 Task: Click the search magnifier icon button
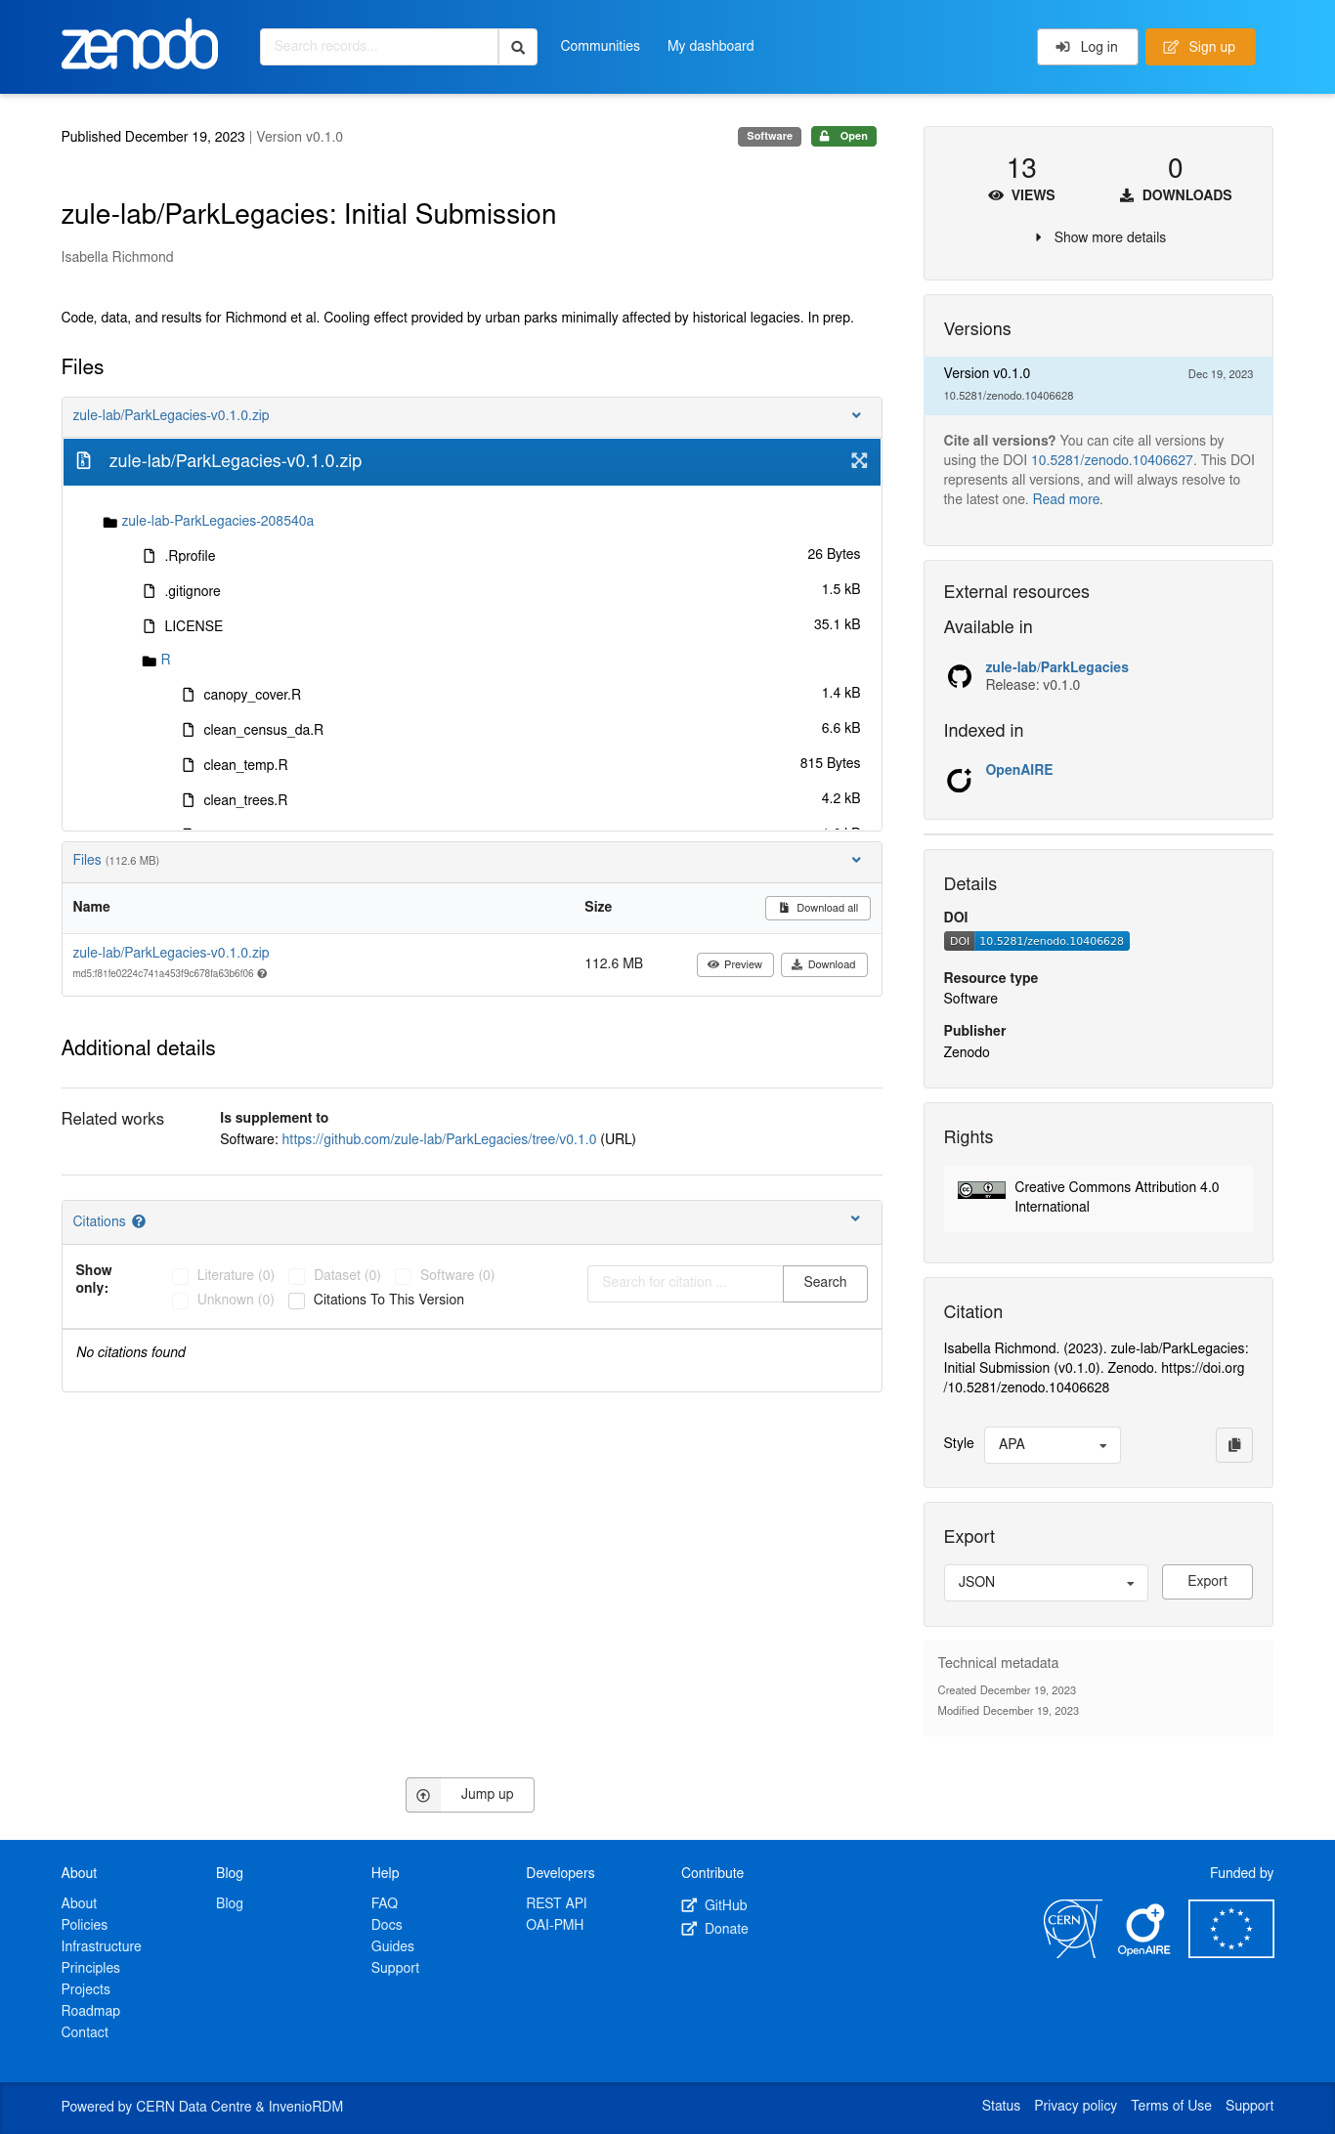518,47
